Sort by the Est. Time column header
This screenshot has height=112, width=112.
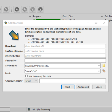pyautogui.click(x=108, y=16)
